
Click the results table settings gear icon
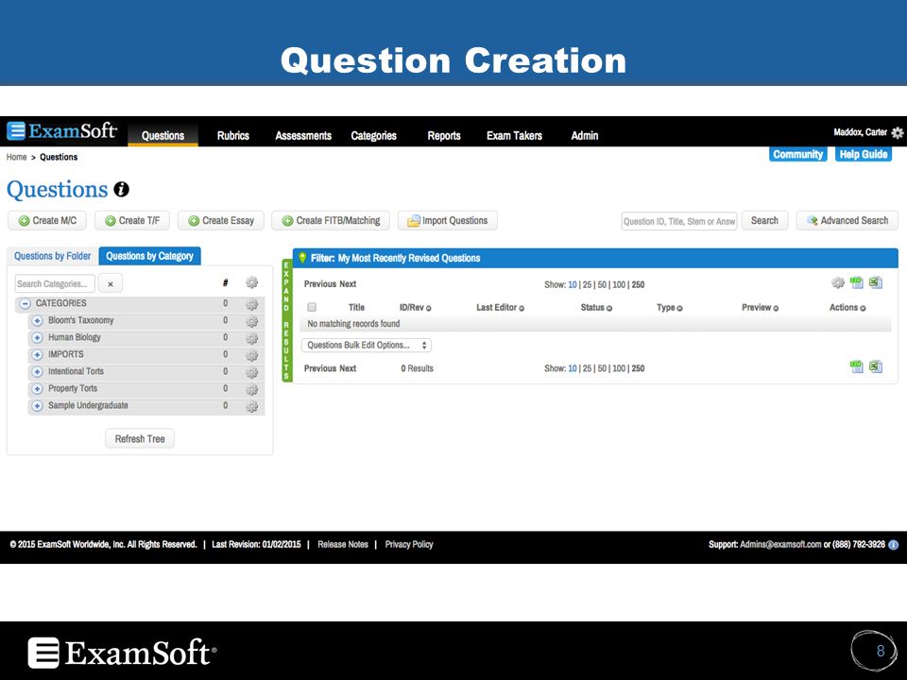(x=838, y=282)
